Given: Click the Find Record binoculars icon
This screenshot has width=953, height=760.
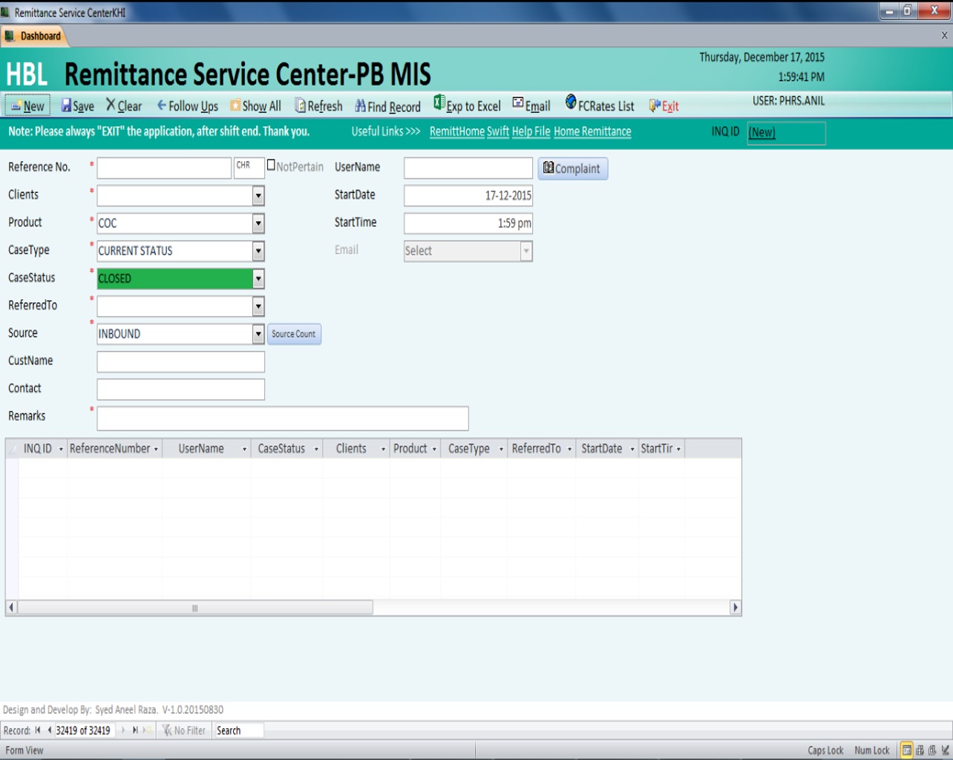Looking at the screenshot, I should point(361,106).
